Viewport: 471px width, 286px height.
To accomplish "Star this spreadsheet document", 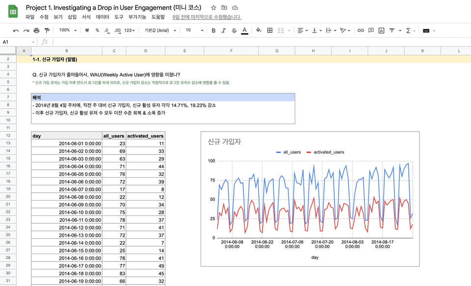I will point(213,8).
